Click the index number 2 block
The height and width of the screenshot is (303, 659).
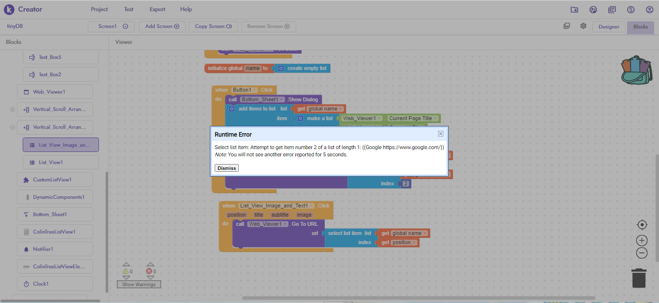406,184
